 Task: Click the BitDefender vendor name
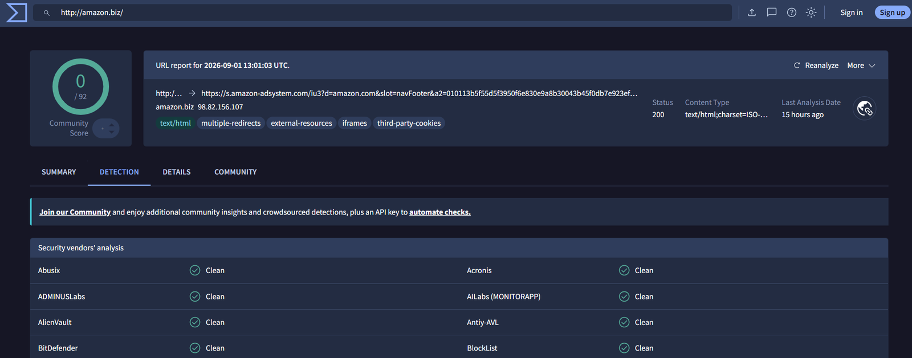(58, 348)
